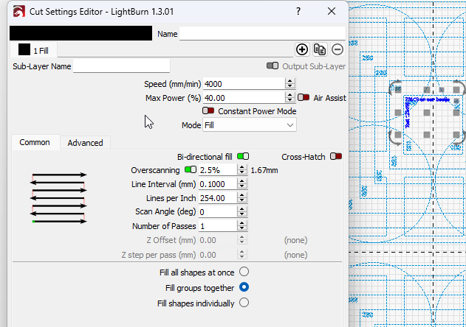This screenshot has width=466, height=327.
Task: Turn off the Overscanning switch
Action: click(x=191, y=169)
